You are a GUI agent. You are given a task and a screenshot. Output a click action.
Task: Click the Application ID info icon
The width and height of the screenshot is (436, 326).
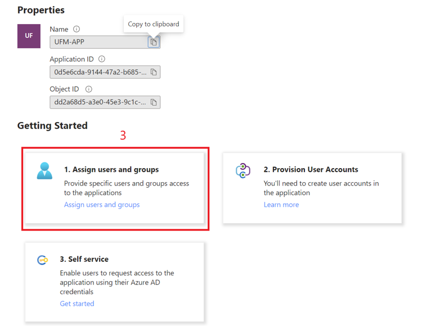point(102,59)
